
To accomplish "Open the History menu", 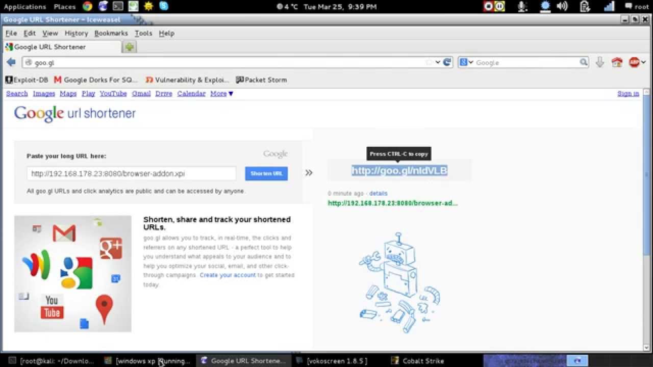I will (x=77, y=33).
